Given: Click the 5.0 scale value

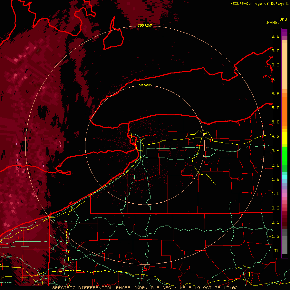Looking at the screenshot, I should (275, 122).
